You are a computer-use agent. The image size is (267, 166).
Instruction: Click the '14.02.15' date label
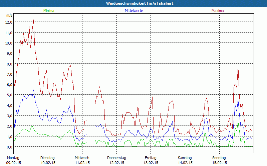click(x=185, y=163)
